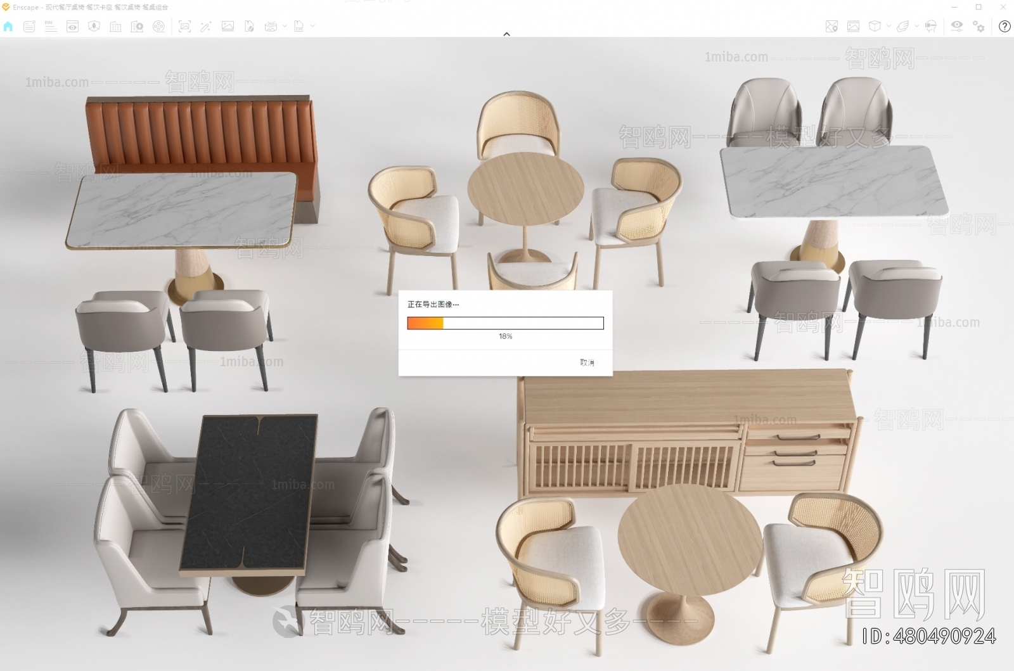This screenshot has height=671, width=1014.
Task: Open the release notes document icon
Action: click(x=28, y=27)
